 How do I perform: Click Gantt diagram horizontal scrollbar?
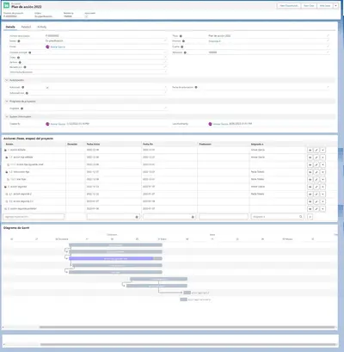coord(187,327)
